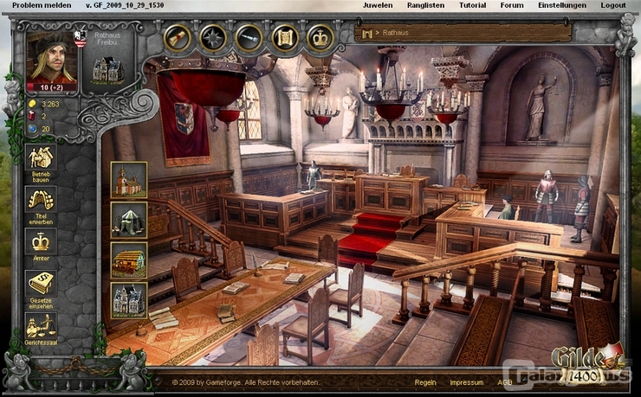Open the scroll icon in top bar
The width and height of the screenshot is (641, 397).
(285, 37)
